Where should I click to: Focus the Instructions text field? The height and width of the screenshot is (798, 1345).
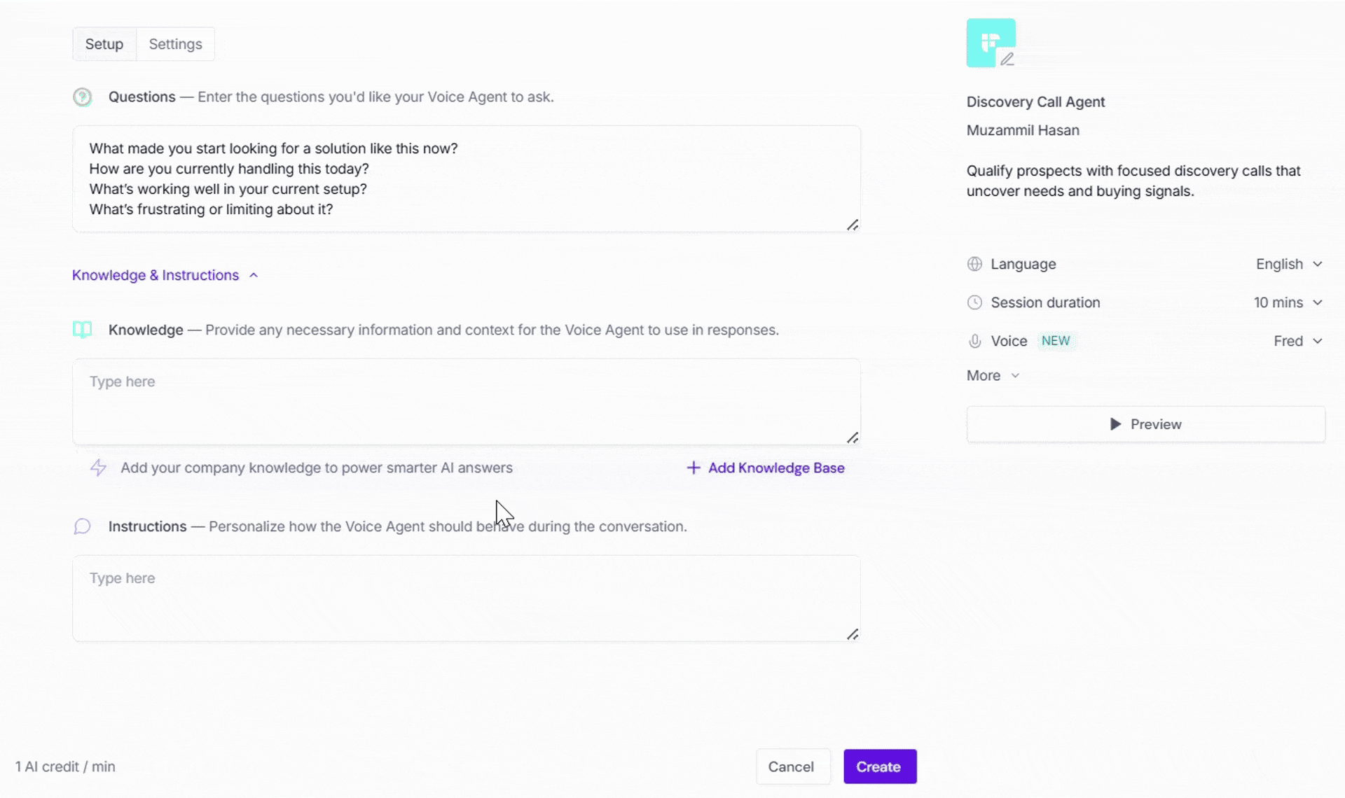click(x=467, y=598)
